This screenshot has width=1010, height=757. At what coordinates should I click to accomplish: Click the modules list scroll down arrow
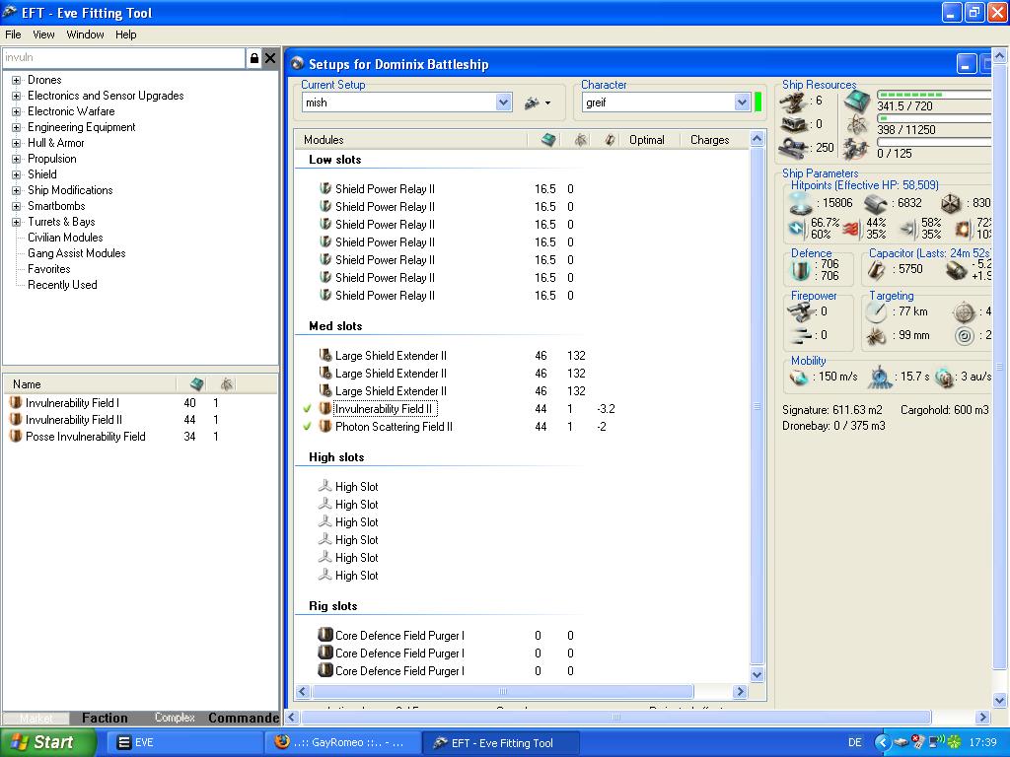[x=757, y=674]
